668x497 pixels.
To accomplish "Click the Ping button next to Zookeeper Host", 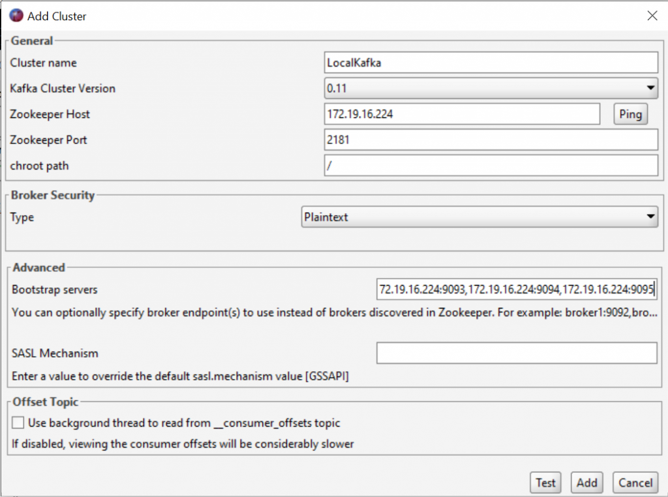I will 630,114.
